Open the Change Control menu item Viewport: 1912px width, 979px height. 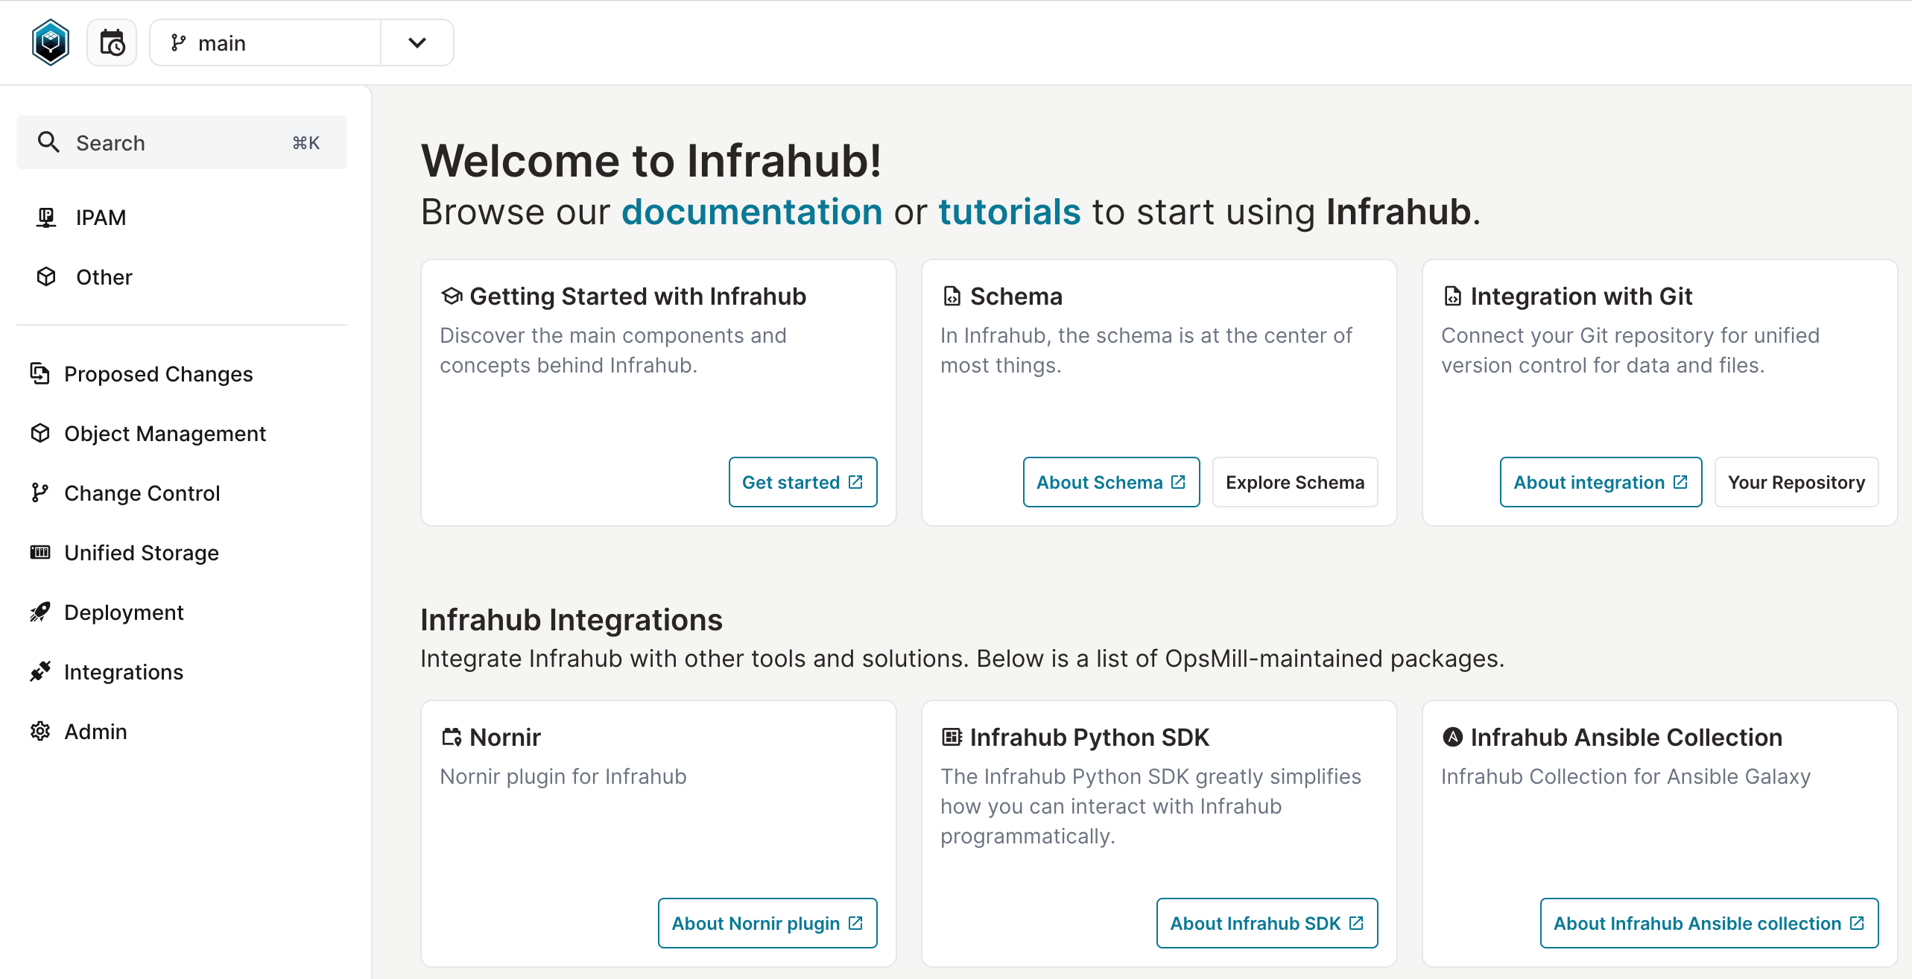142,492
